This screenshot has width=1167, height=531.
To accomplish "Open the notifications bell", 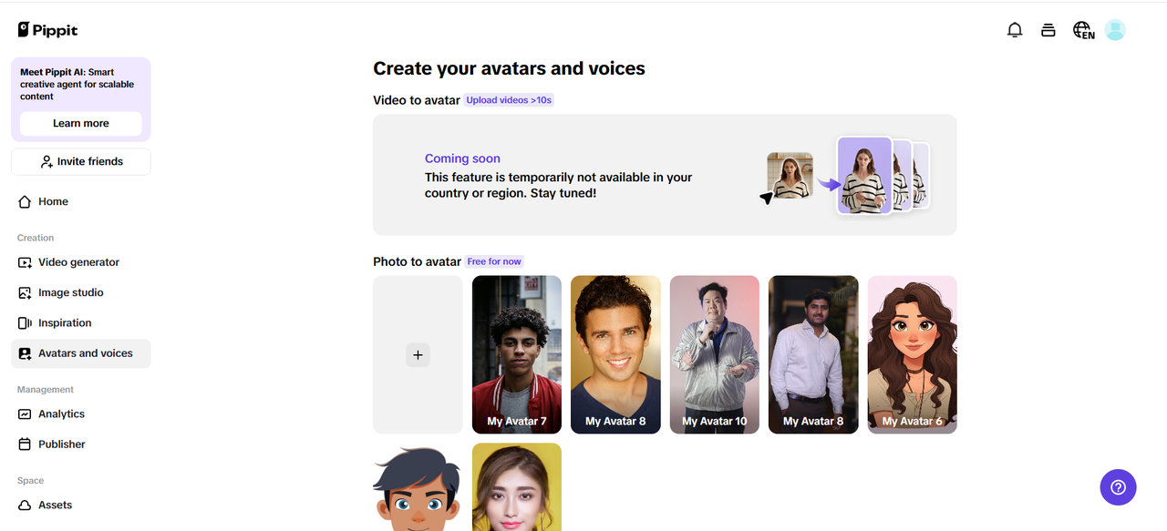I will pyautogui.click(x=1015, y=30).
